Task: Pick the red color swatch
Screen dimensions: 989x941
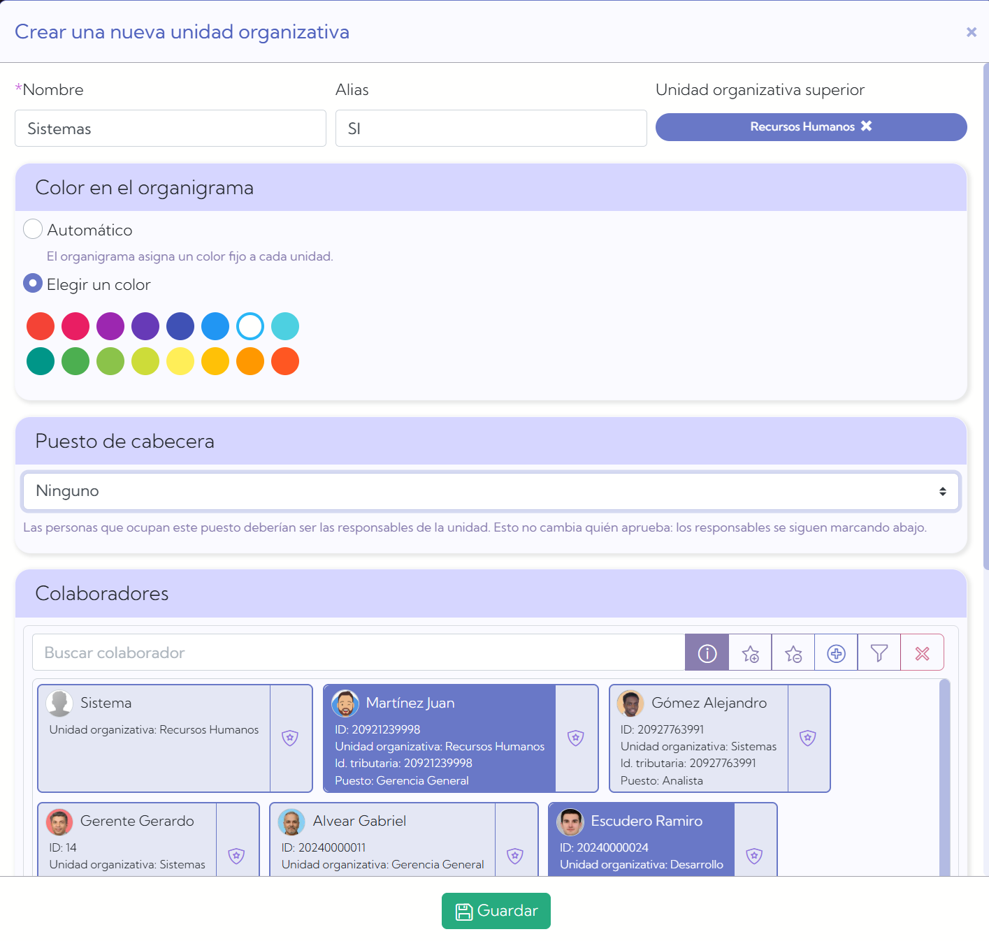Action: 41,326
